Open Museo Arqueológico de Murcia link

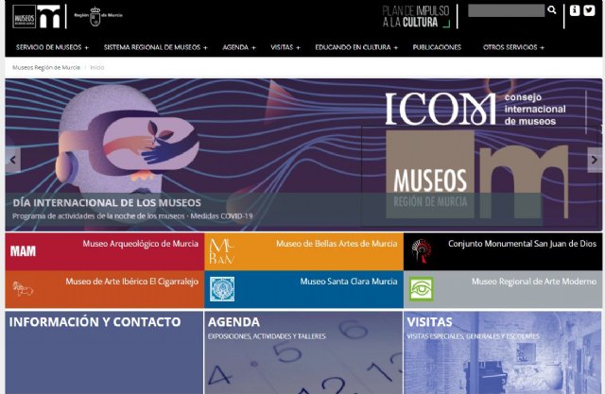pos(141,244)
